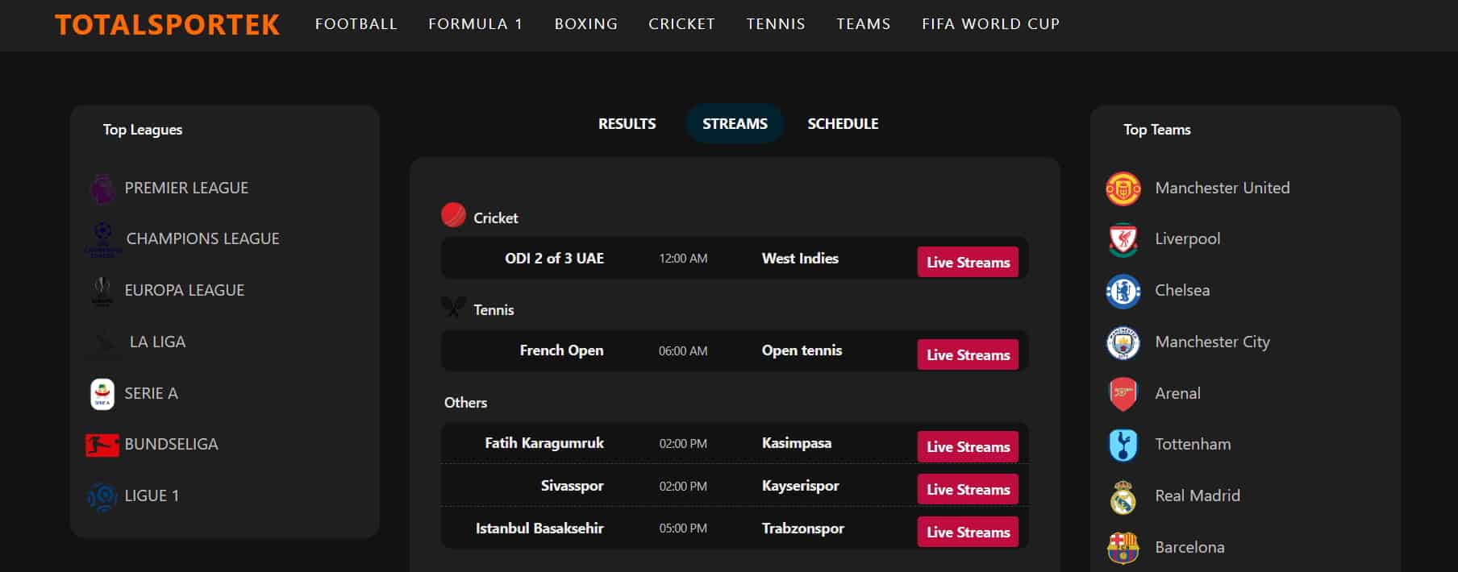Open Arenal team page

(x=1178, y=394)
